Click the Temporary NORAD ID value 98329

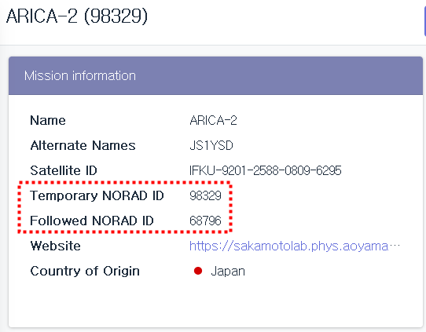tap(205, 195)
